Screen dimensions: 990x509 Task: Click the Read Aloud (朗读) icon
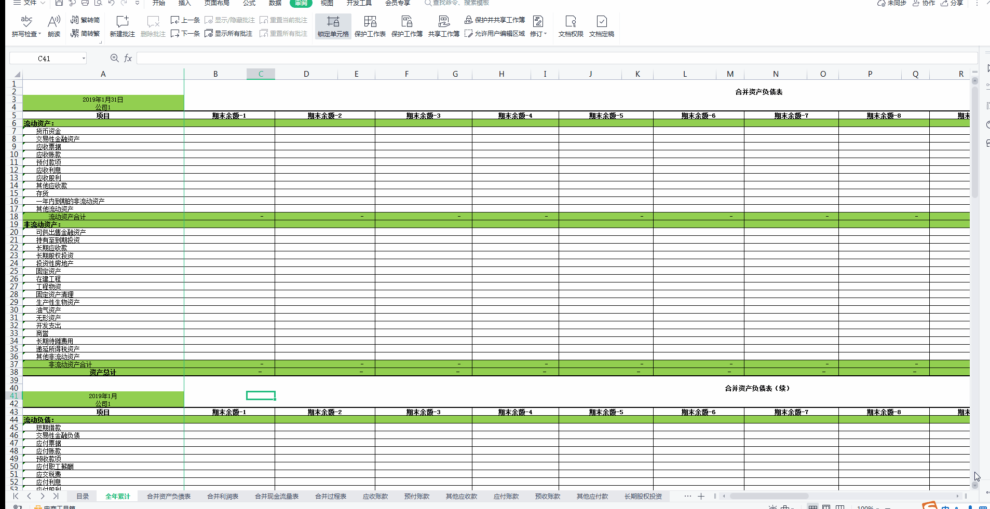[54, 22]
